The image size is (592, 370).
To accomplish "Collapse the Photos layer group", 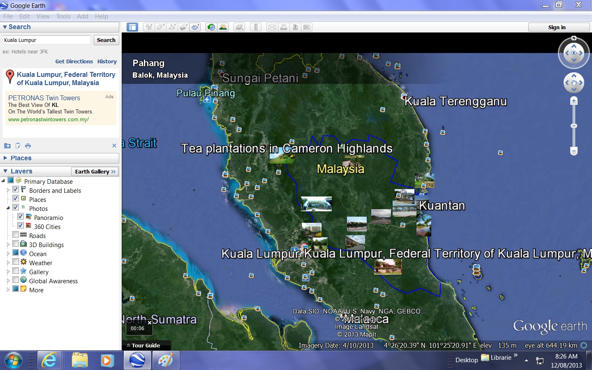I will 8,208.
